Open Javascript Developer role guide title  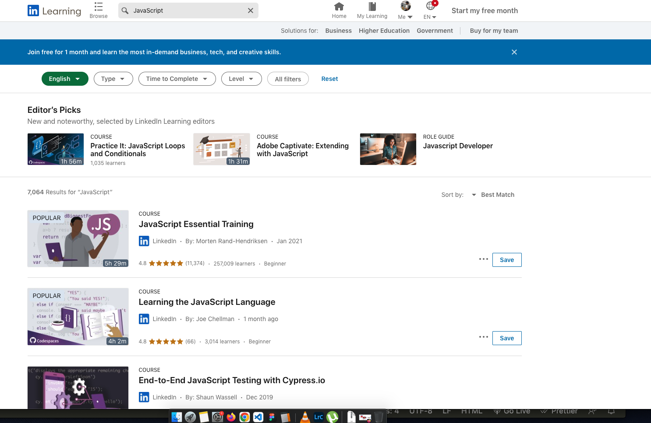[x=458, y=146]
